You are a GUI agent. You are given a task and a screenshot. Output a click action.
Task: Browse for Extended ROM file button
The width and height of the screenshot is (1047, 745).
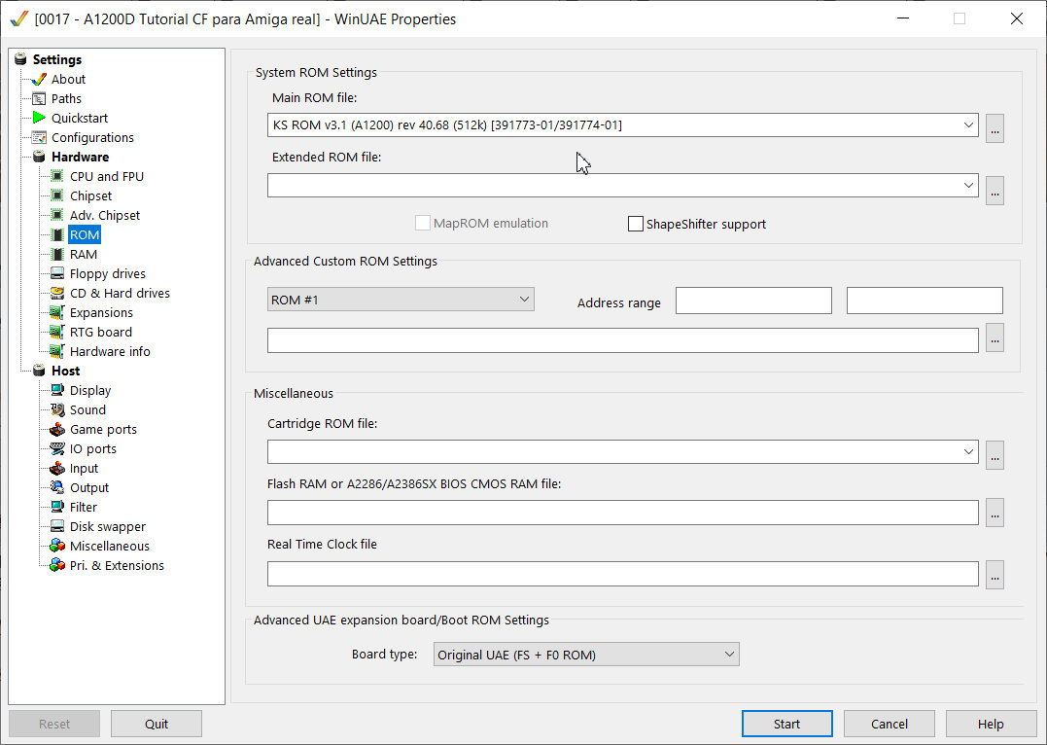click(x=995, y=191)
